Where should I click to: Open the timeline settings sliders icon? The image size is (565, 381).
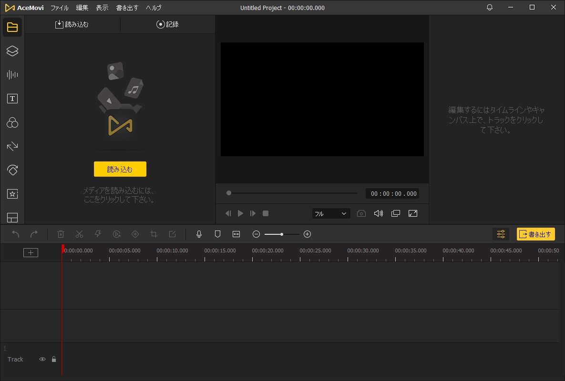[x=501, y=234]
